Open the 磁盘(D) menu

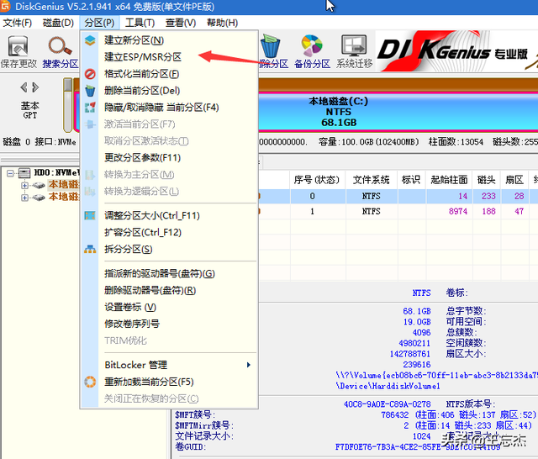(58, 23)
